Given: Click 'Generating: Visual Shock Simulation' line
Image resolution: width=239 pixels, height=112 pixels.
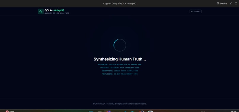Looking at the screenshot, I should coord(120,71).
